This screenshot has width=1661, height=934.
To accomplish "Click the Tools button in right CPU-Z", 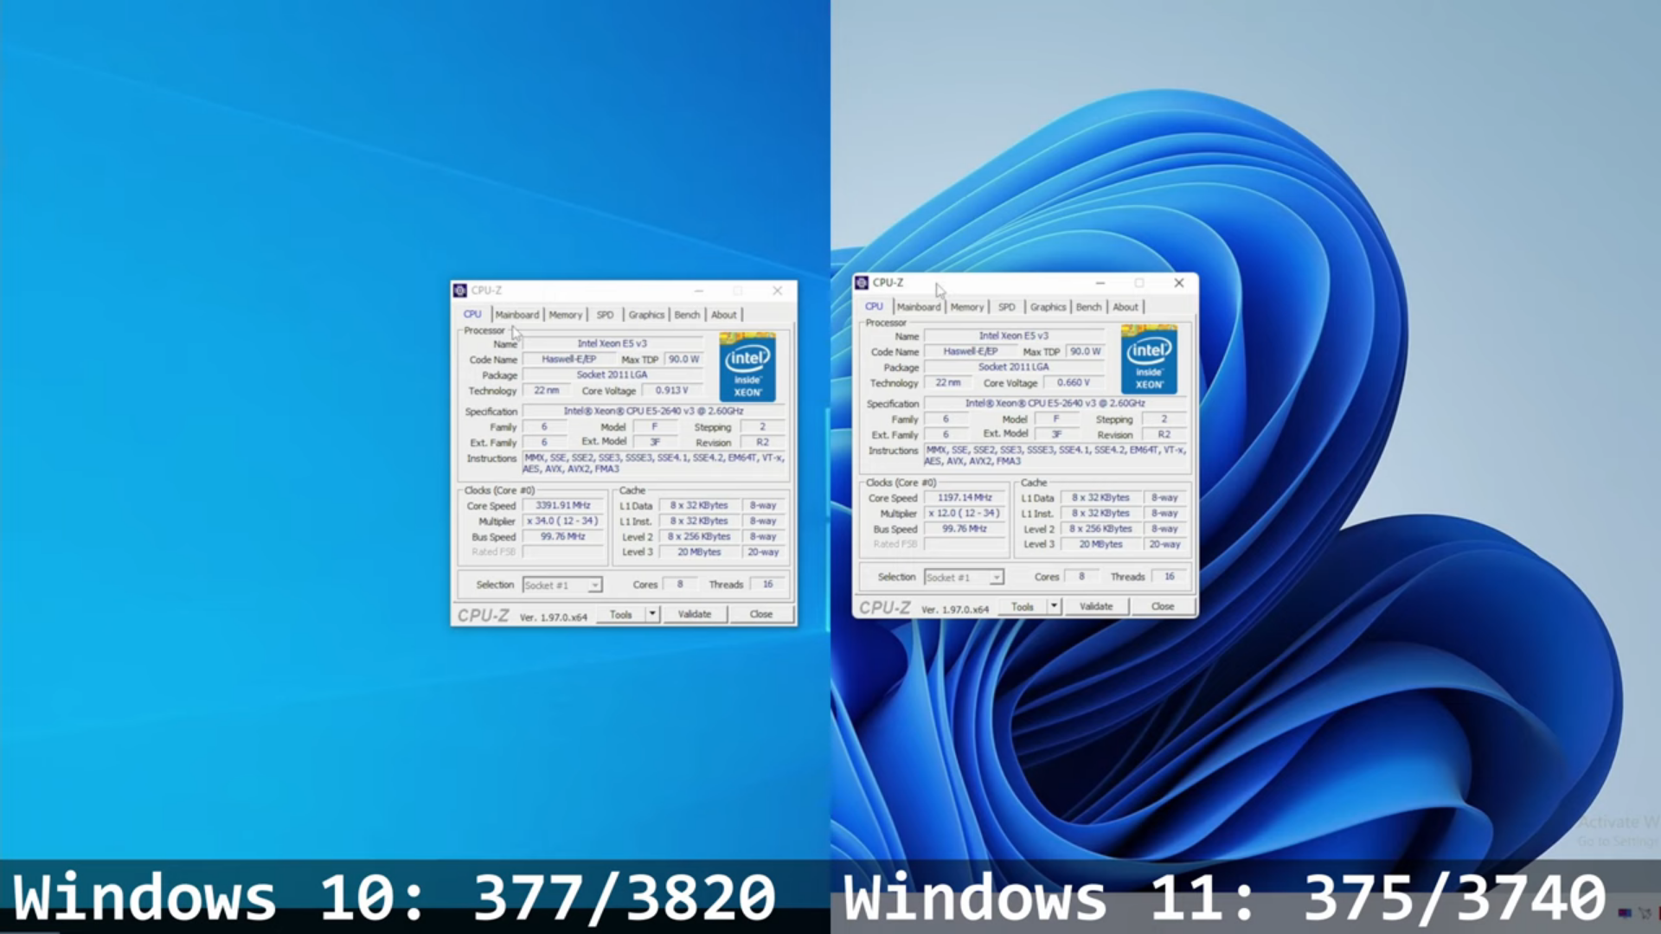I will pyautogui.click(x=1023, y=606).
